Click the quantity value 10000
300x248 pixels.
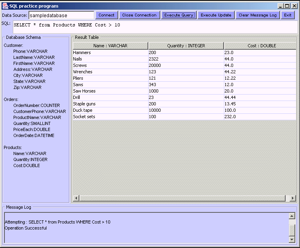click(186, 110)
